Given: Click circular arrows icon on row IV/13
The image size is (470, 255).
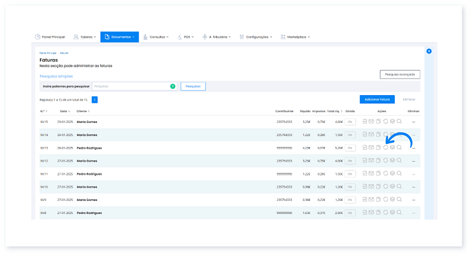Looking at the screenshot, I should tap(385, 147).
